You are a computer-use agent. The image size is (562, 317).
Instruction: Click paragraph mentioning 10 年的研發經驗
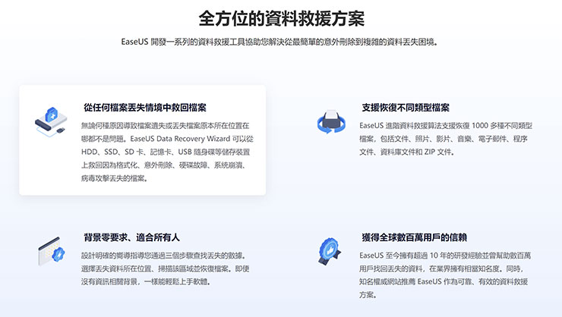(x=445, y=275)
